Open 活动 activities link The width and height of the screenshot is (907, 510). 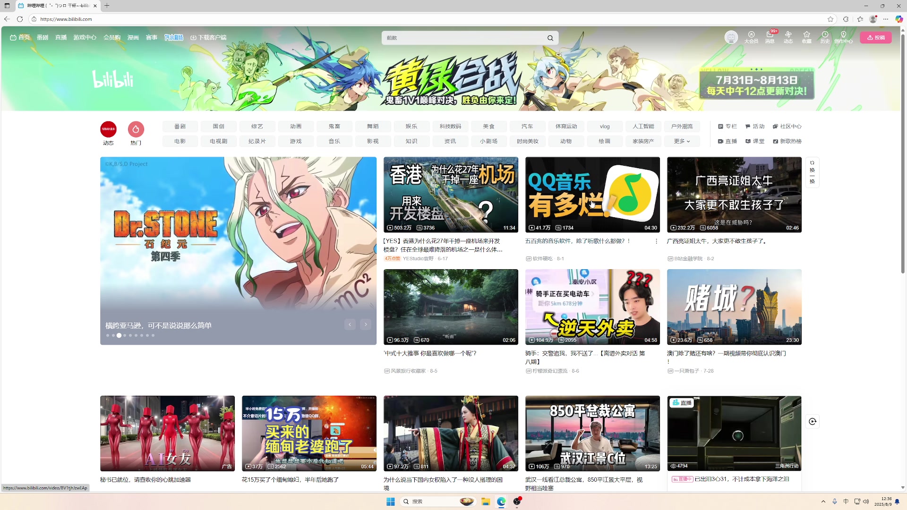(x=755, y=127)
